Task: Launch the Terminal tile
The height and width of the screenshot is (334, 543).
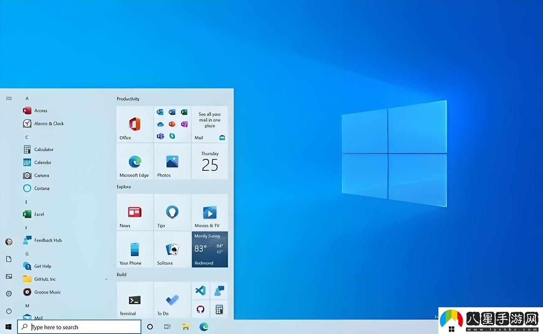Action: (135, 300)
